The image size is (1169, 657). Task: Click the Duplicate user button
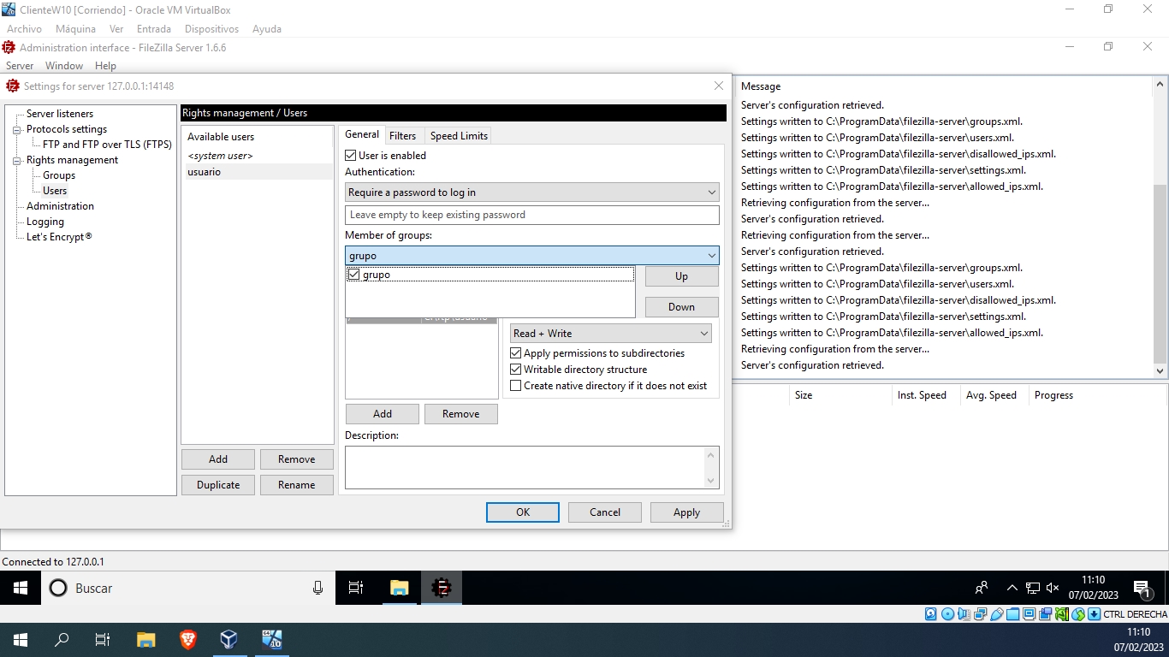pos(218,485)
